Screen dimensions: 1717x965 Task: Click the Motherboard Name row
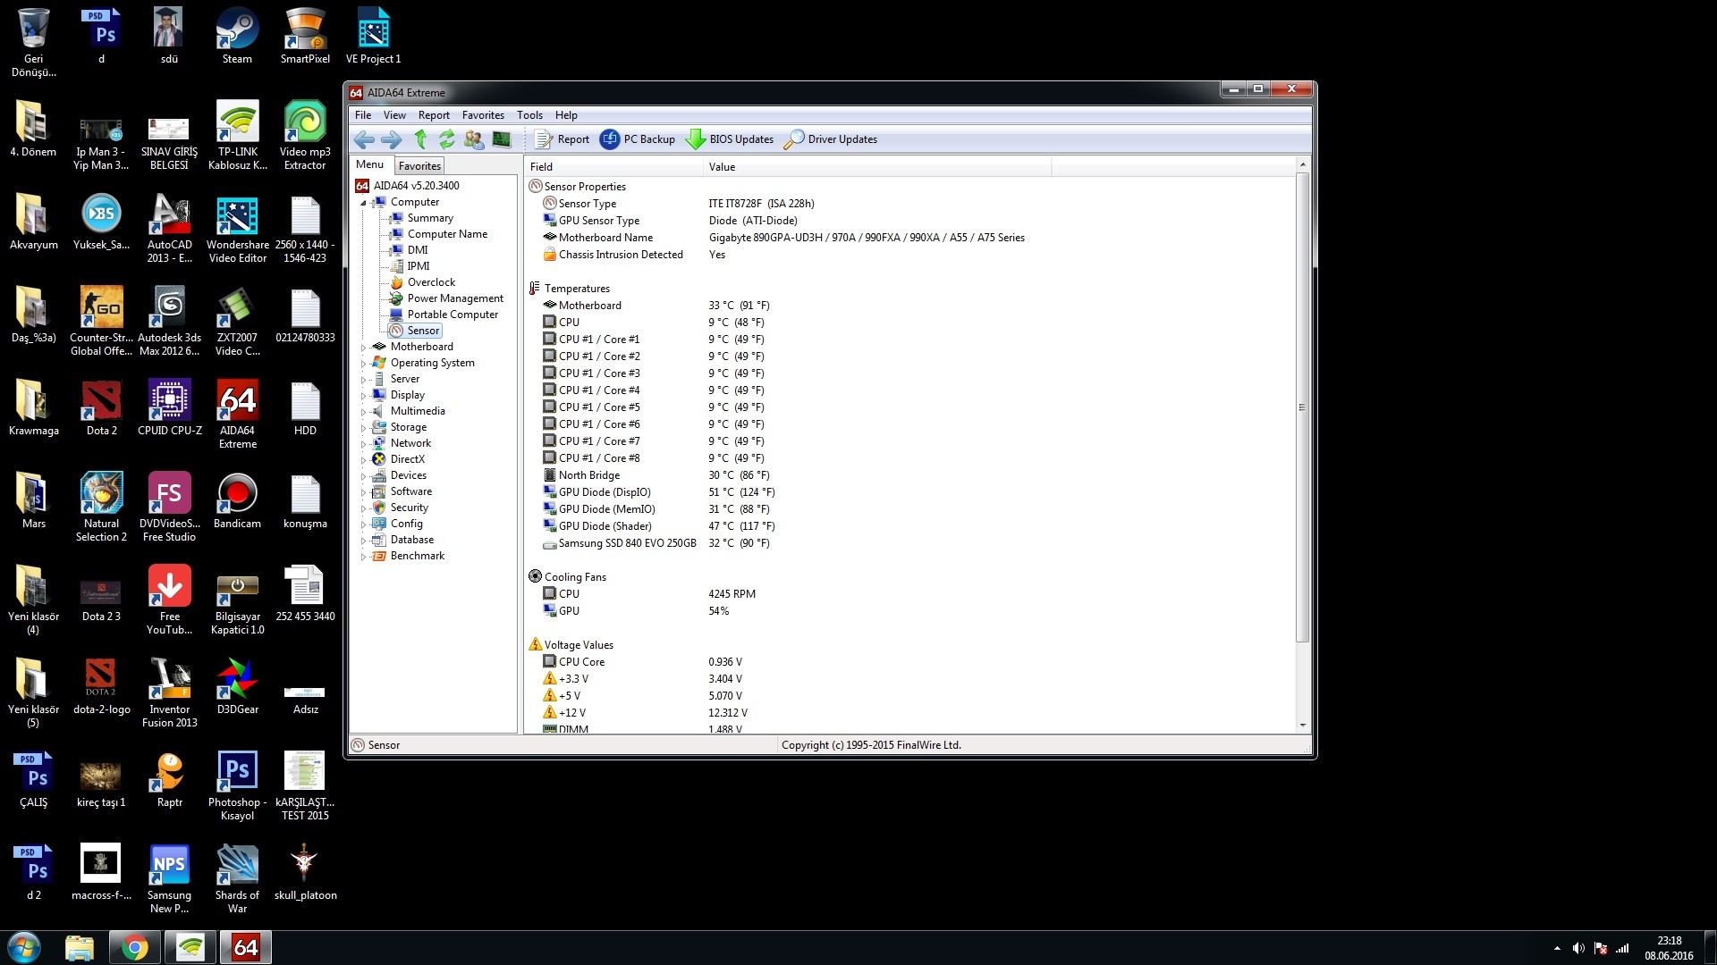coord(909,238)
